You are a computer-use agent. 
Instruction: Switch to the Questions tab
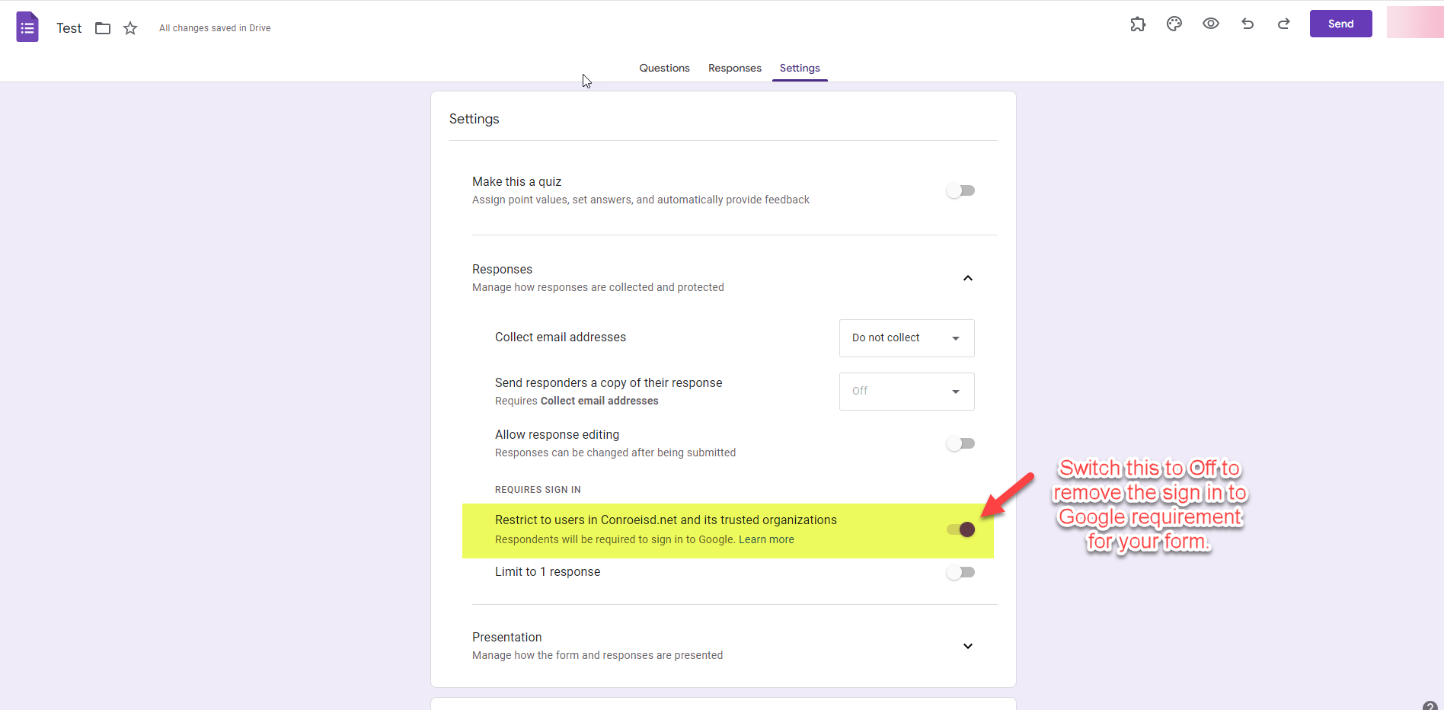click(x=664, y=68)
